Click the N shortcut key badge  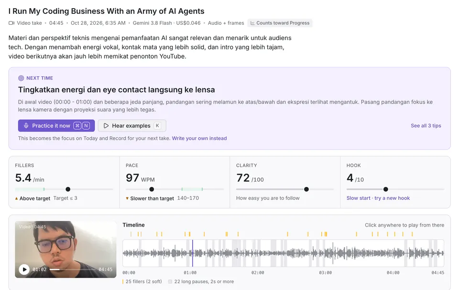(86, 125)
